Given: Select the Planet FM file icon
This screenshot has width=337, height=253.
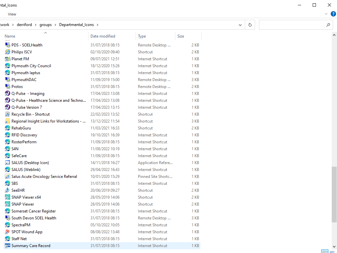Looking at the screenshot, I should (8, 59).
